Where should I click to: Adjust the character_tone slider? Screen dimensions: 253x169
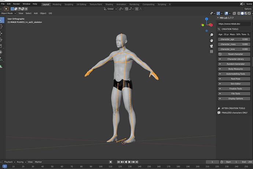pyautogui.click(x=234, y=49)
